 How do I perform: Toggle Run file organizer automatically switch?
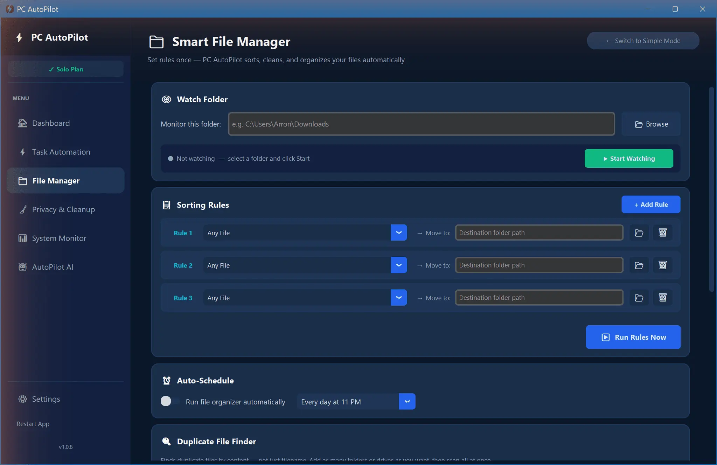pyautogui.click(x=170, y=401)
